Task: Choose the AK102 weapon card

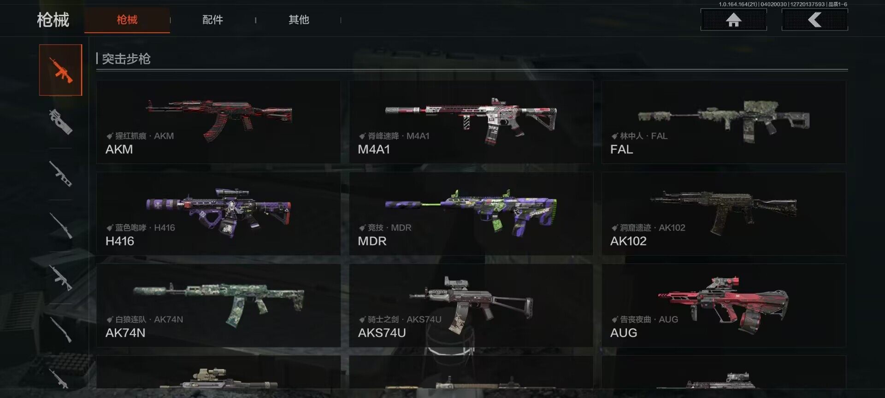Action: tap(724, 214)
